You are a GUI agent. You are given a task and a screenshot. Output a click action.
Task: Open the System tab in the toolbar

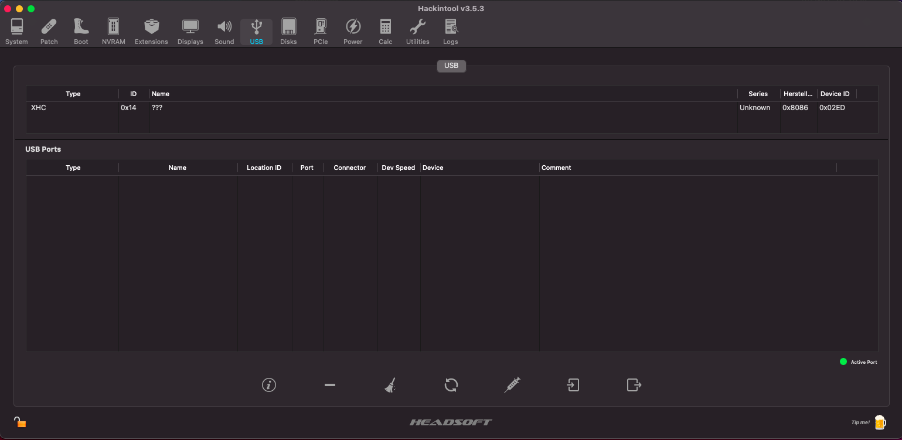[x=16, y=32]
